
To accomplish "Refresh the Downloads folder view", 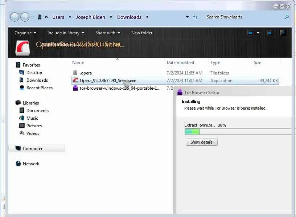I will [196, 17].
